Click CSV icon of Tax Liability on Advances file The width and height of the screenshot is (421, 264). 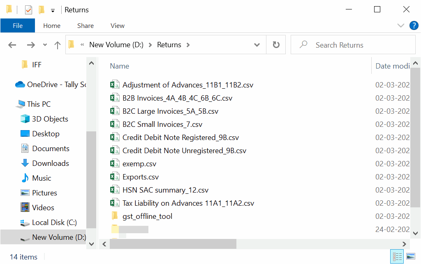[115, 203]
